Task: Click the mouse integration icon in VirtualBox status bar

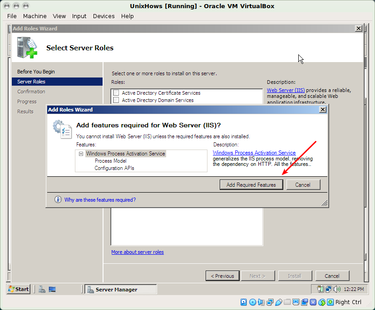Action: point(322,302)
